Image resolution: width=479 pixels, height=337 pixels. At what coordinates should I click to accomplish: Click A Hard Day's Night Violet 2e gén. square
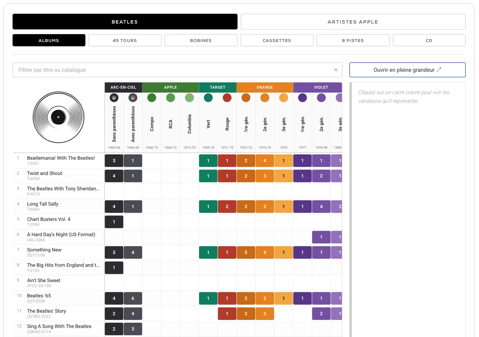point(321,237)
